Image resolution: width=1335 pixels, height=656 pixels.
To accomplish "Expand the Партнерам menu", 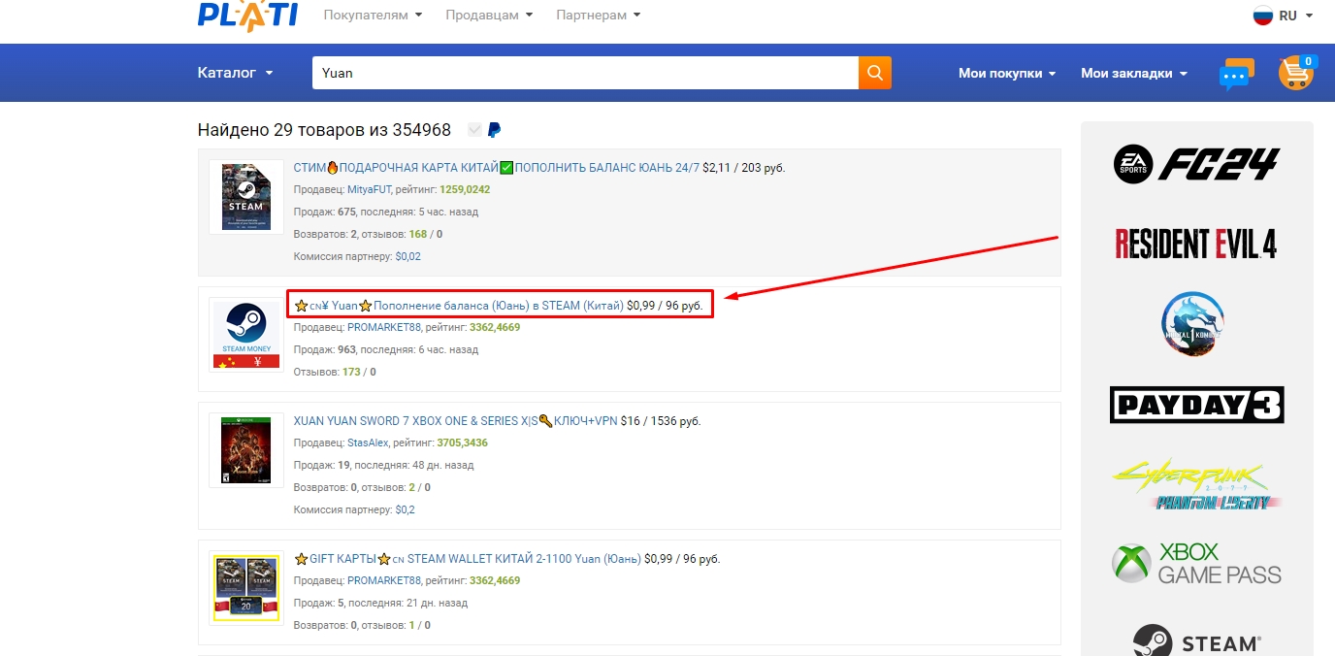I will (x=598, y=16).
